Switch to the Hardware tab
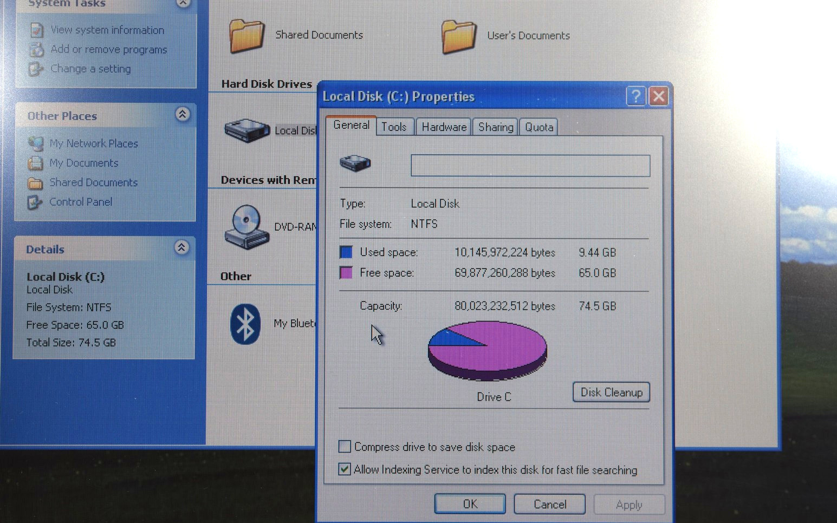 (x=444, y=127)
